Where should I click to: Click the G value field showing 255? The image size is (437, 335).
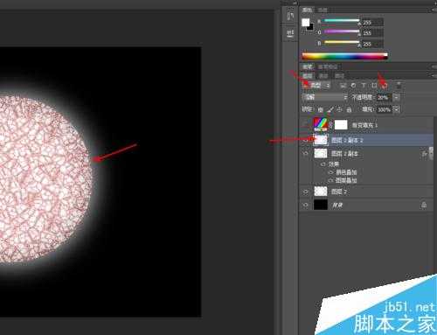pos(372,33)
